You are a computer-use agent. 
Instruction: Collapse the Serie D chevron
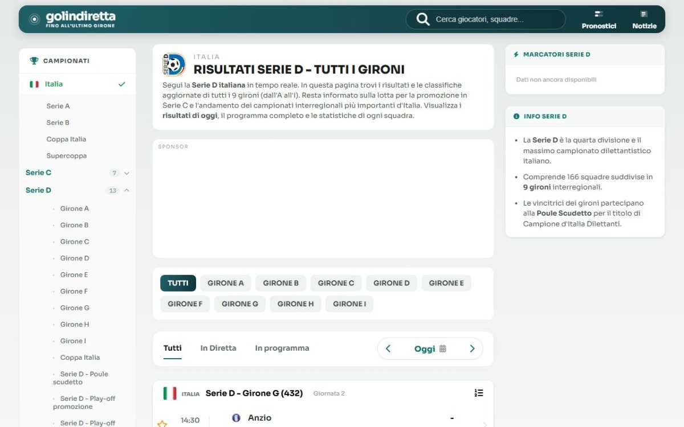tap(127, 190)
